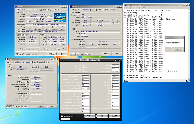The width and height of the screenshot is (194, 124).
Task: Click OK in Timing Configurator
Action: click(x=102, y=116)
